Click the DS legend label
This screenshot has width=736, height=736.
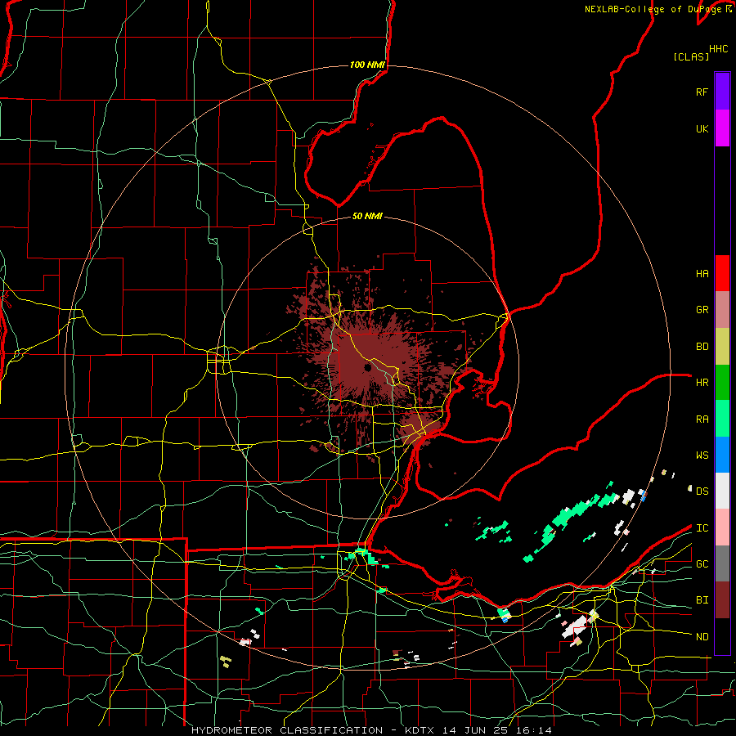(702, 491)
